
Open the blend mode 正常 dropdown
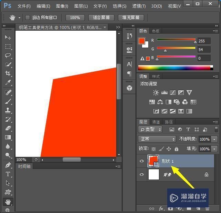(157, 139)
